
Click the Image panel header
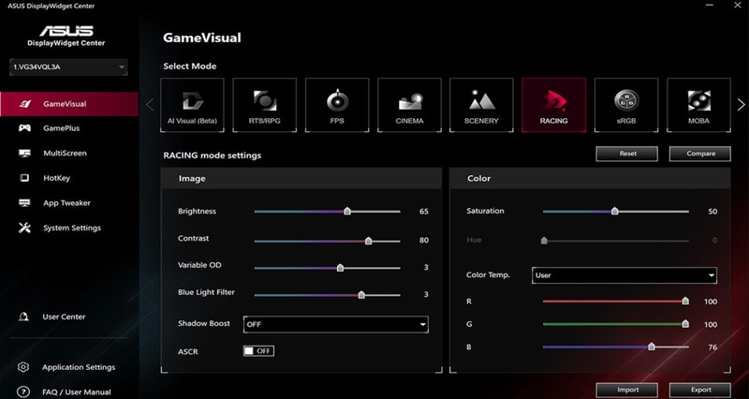(301, 178)
